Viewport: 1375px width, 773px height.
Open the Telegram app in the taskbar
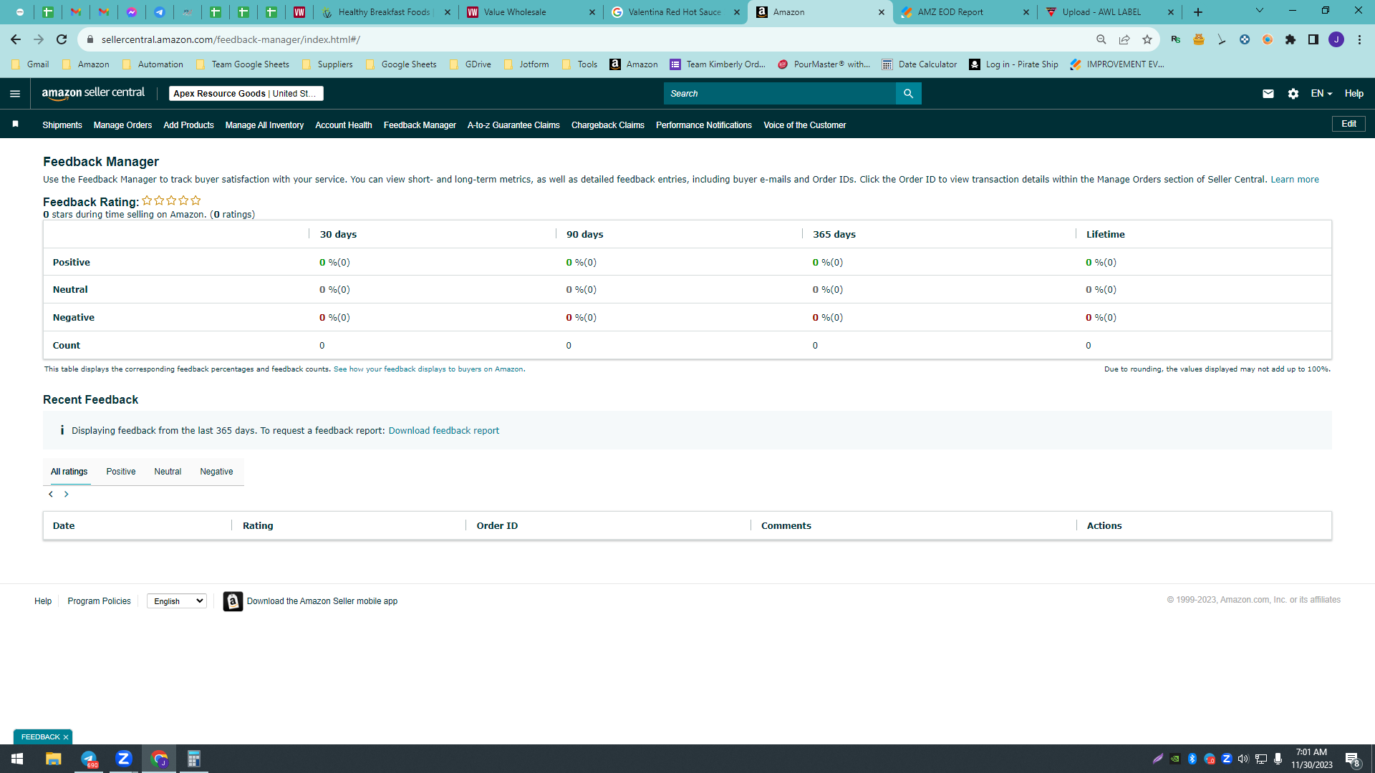click(89, 759)
